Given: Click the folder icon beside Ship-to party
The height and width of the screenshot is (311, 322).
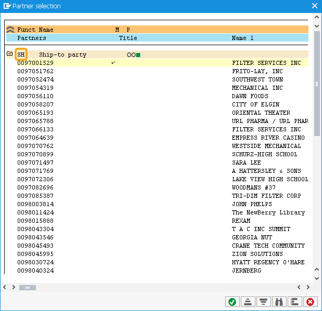Looking at the screenshot, I should [x=10, y=53].
